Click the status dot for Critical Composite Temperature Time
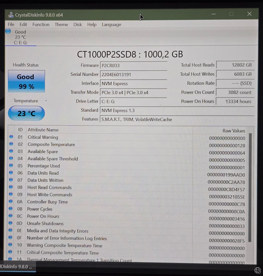Image resolution: width=263 pixels, height=276 pixels. (10, 252)
